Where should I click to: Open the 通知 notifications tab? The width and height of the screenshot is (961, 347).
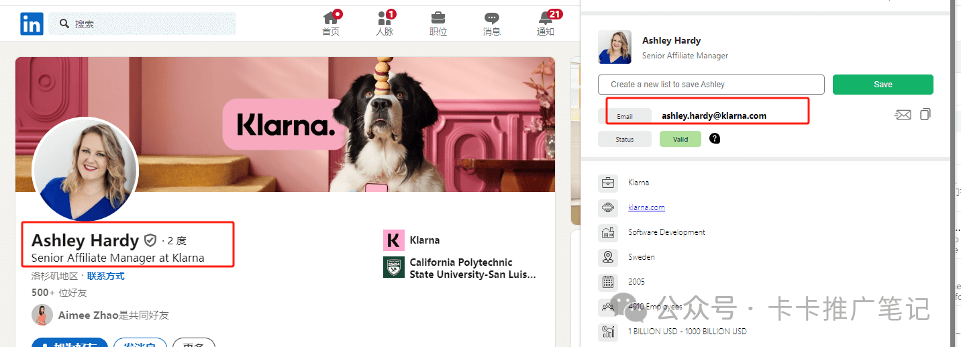pos(546,23)
